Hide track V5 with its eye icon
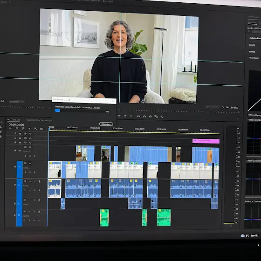 tap(30, 134)
